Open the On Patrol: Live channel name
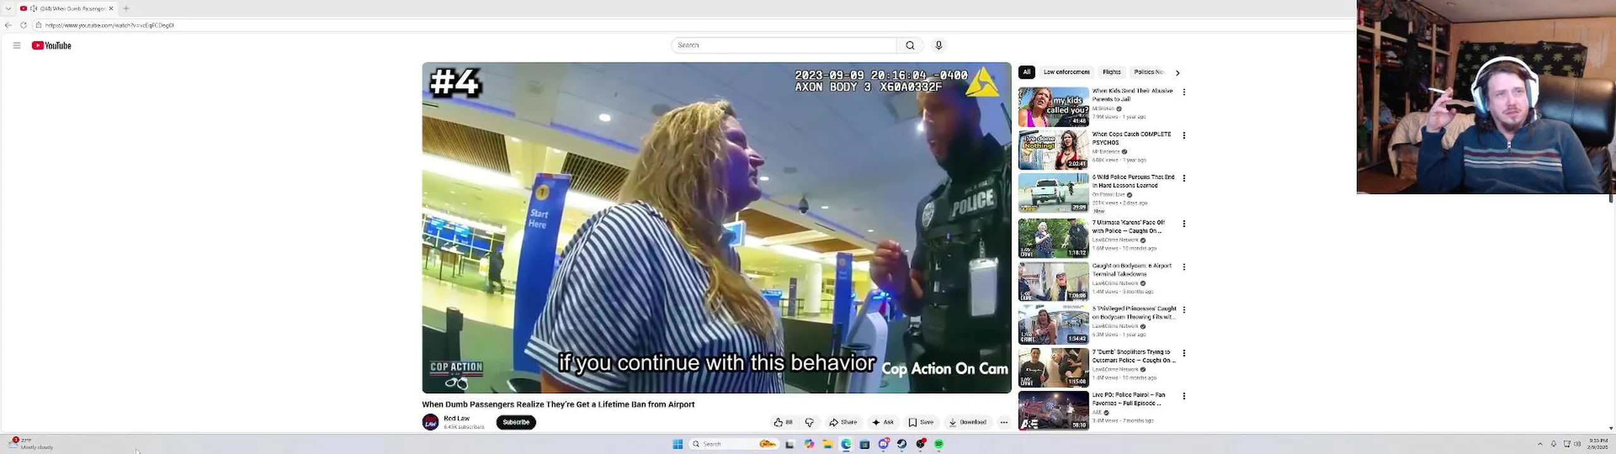The height and width of the screenshot is (454, 1616). tap(1108, 195)
